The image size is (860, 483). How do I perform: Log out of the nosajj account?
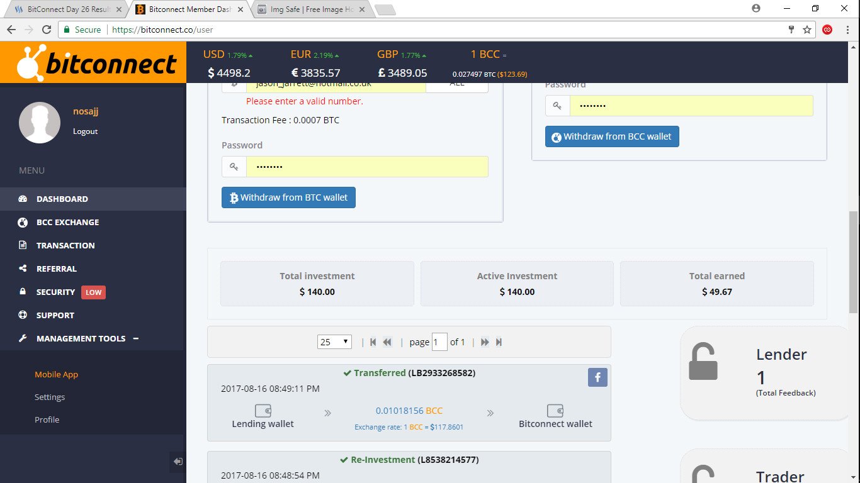(x=85, y=131)
